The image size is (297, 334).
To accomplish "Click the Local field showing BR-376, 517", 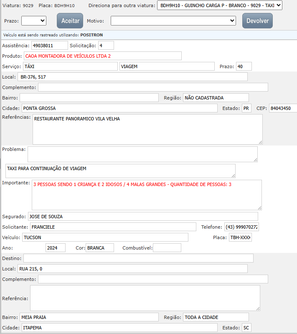I will [133, 77].
